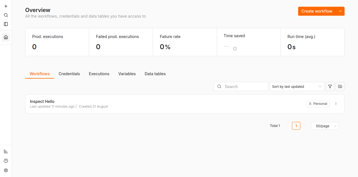The height and width of the screenshot is (177, 358).
Task: Toggle the sidebar panel icon
Action: click(x=6, y=24)
